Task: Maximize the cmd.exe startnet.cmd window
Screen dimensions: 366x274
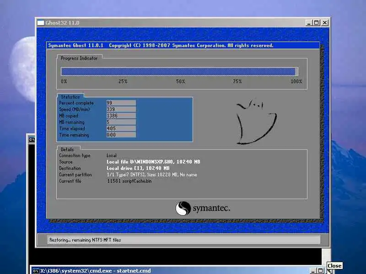Action: pyautogui.click(x=321, y=271)
